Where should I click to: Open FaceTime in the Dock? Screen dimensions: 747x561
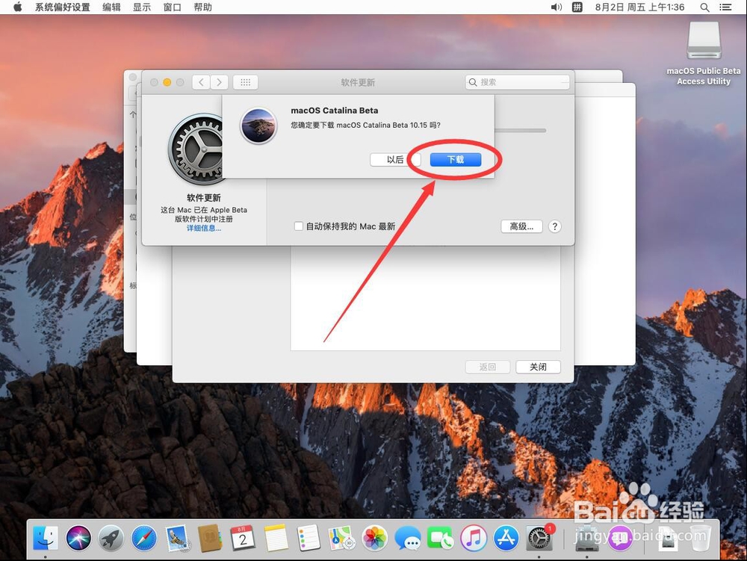[x=441, y=539]
